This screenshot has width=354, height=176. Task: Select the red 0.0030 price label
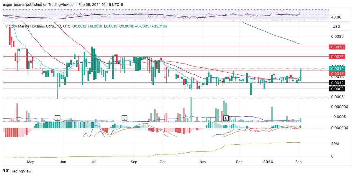[x=336, y=47]
